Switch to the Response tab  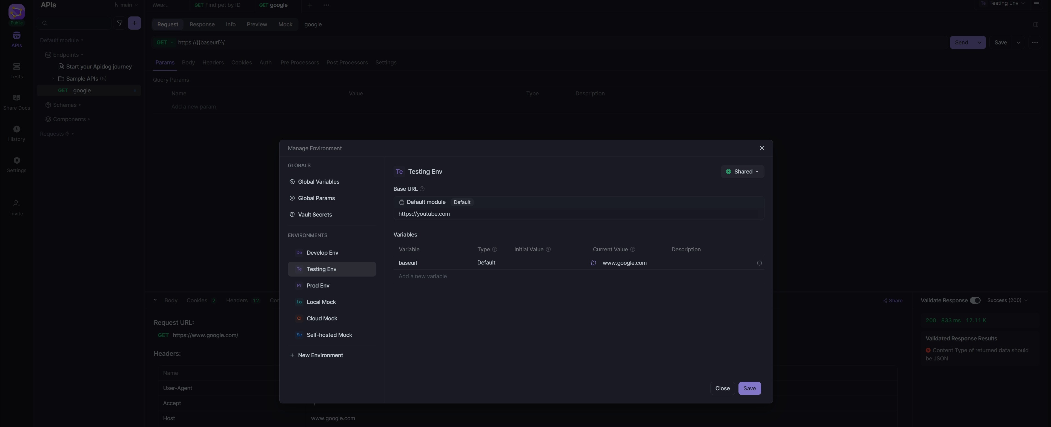coord(202,24)
